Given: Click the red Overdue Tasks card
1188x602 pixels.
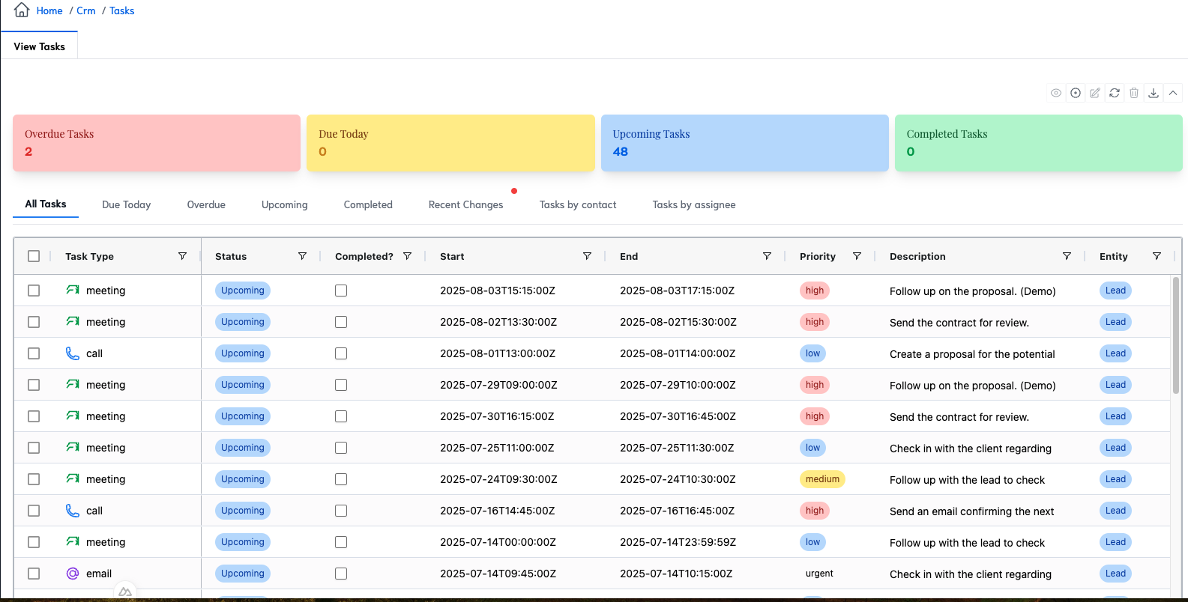Looking at the screenshot, I should click(x=157, y=143).
